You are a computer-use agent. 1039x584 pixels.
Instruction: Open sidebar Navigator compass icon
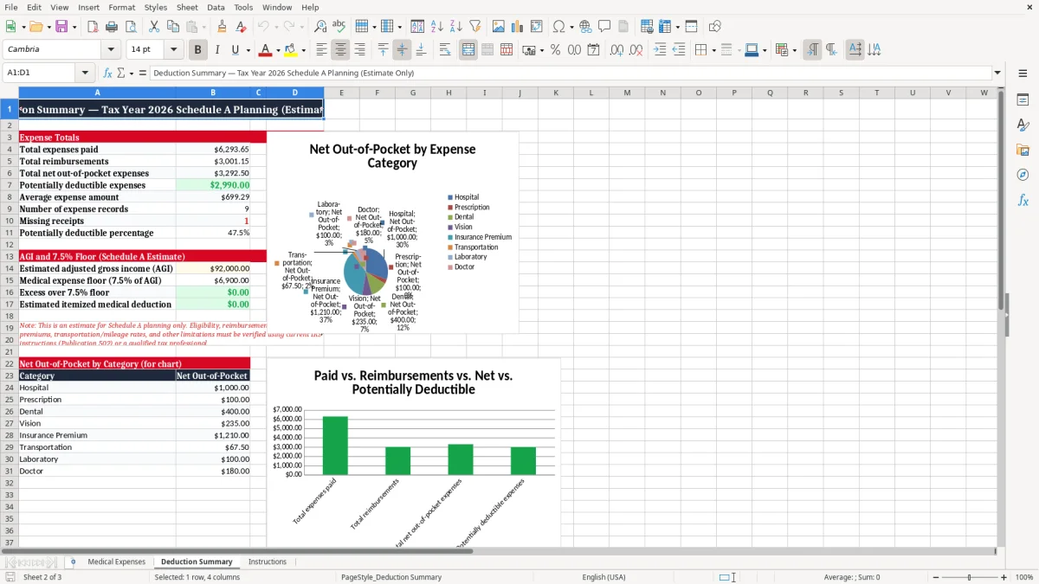(x=1023, y=176)
